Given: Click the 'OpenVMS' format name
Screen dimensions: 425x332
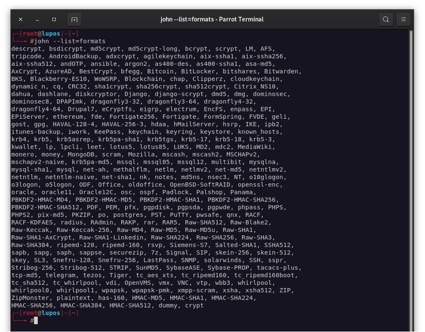Looking at the screenshot, I should [x=138, y=283].
